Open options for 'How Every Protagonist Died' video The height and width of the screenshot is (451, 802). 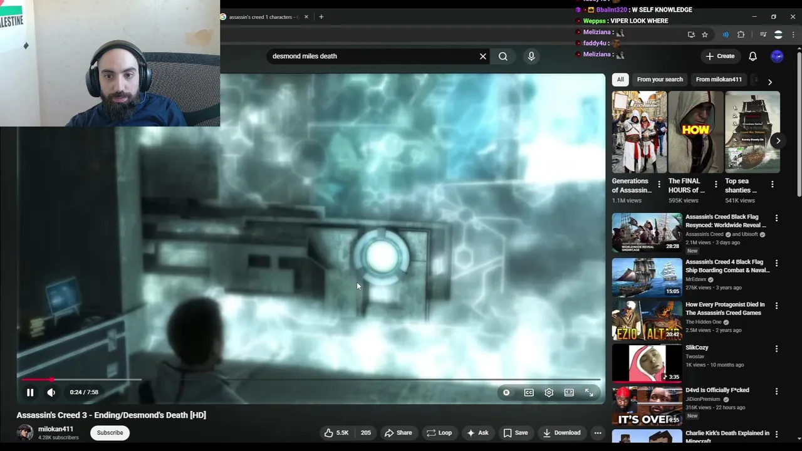coord(776,306)
